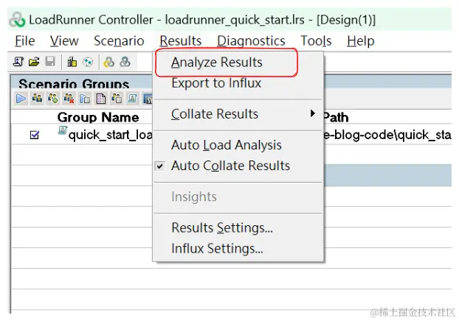Click the Scenario Groups panel title

[x=74, y=84]
